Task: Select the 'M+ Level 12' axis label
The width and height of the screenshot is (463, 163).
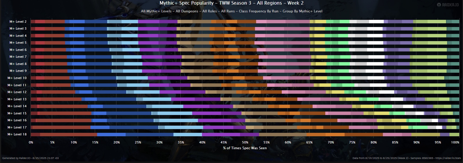Action: (x=17, y=92)
